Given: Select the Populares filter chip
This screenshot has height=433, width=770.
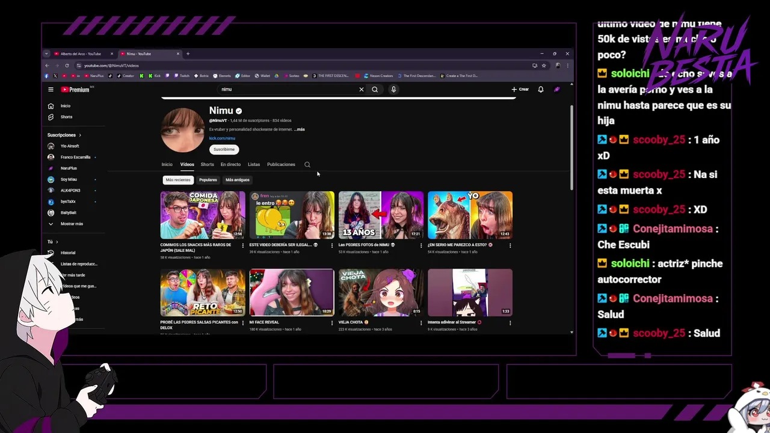Looking at the screenshot, I should click(208, 180).
